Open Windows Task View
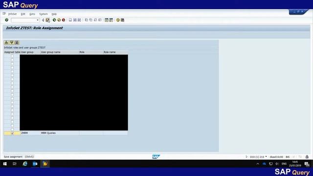 (x=15, y=164)
